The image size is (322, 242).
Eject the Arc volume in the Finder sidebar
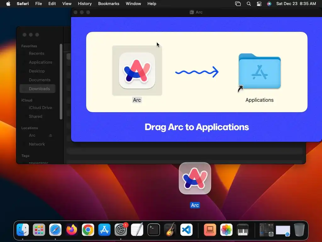(50, 135)
